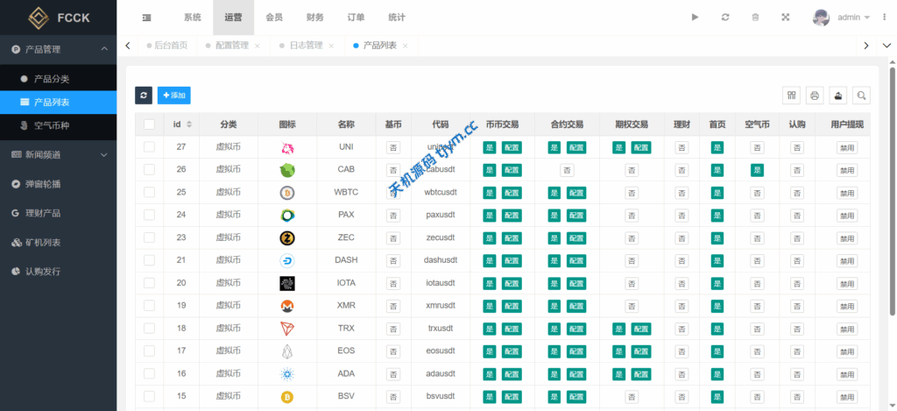897x411 pixels.
Task: Switch to the 日志管理 tab
Action: click(x=306, y=46)
